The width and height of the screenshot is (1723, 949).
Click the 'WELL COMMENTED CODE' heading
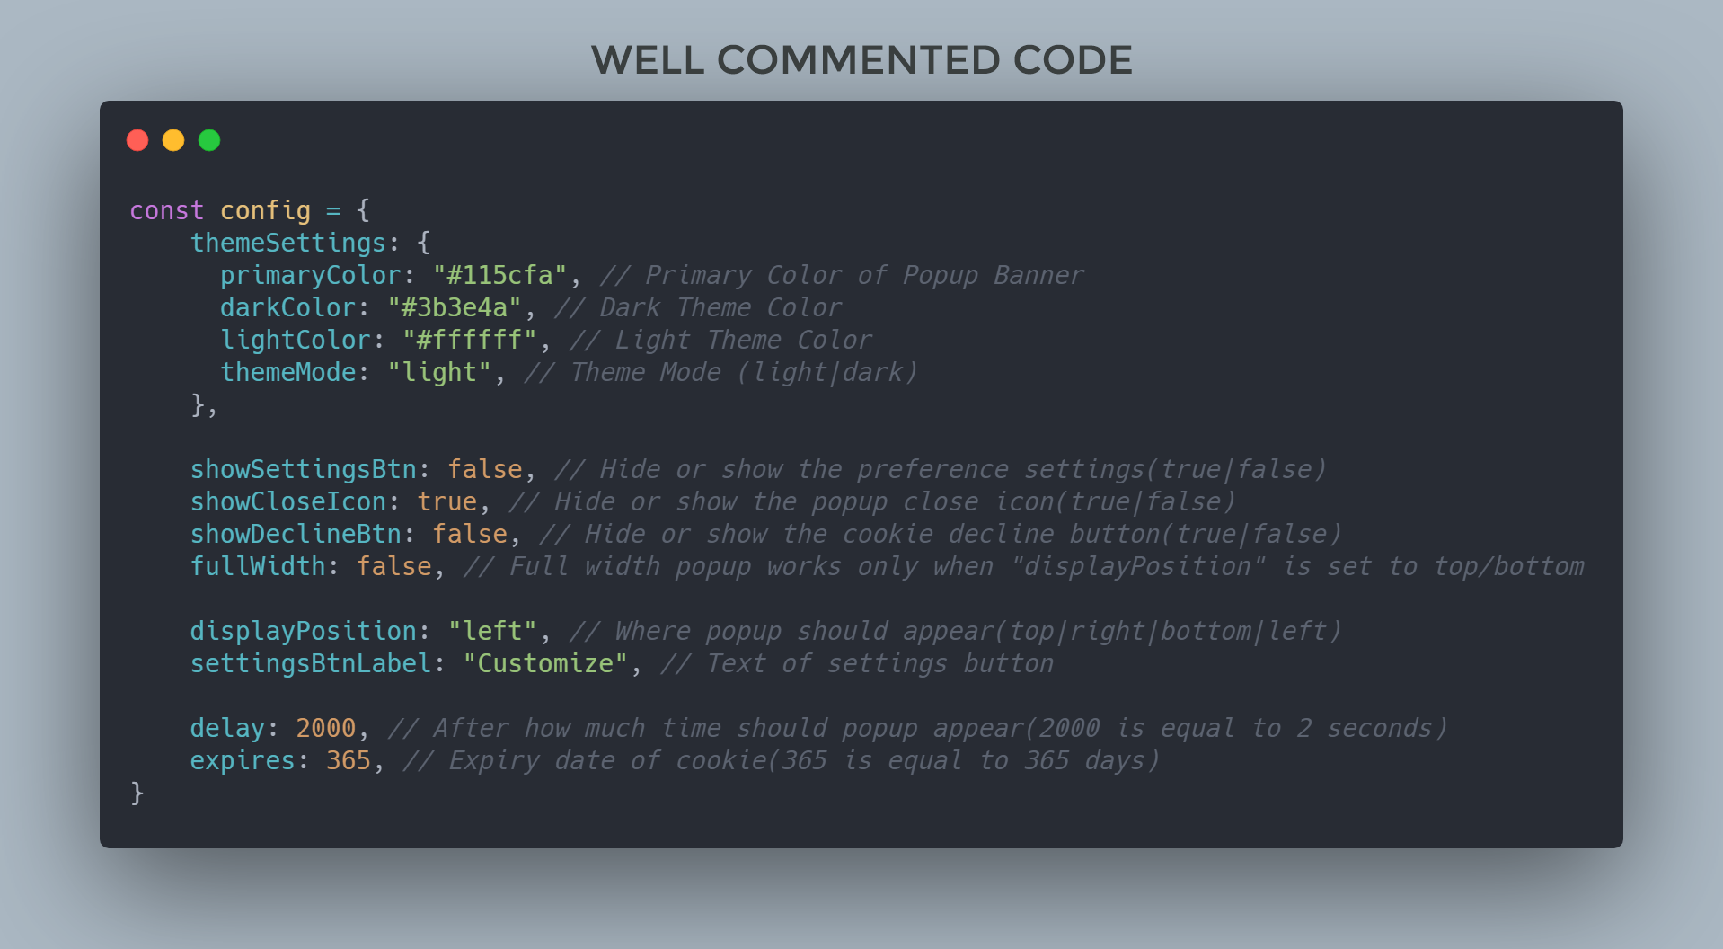(861, 60)
